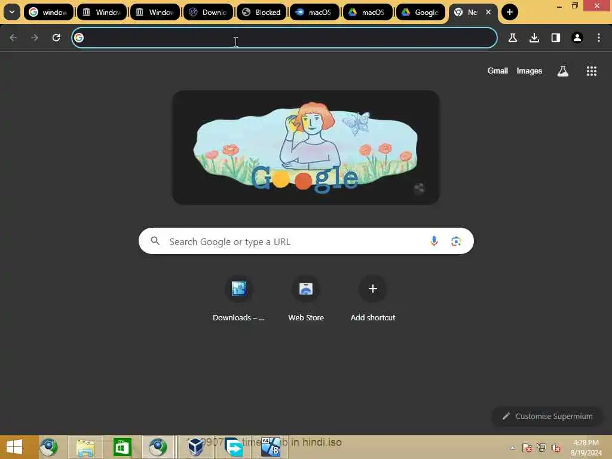Open VirtualBox from the taskbar
The width and height of the screenshot is (612, 459).
click(x=195, y=447)
